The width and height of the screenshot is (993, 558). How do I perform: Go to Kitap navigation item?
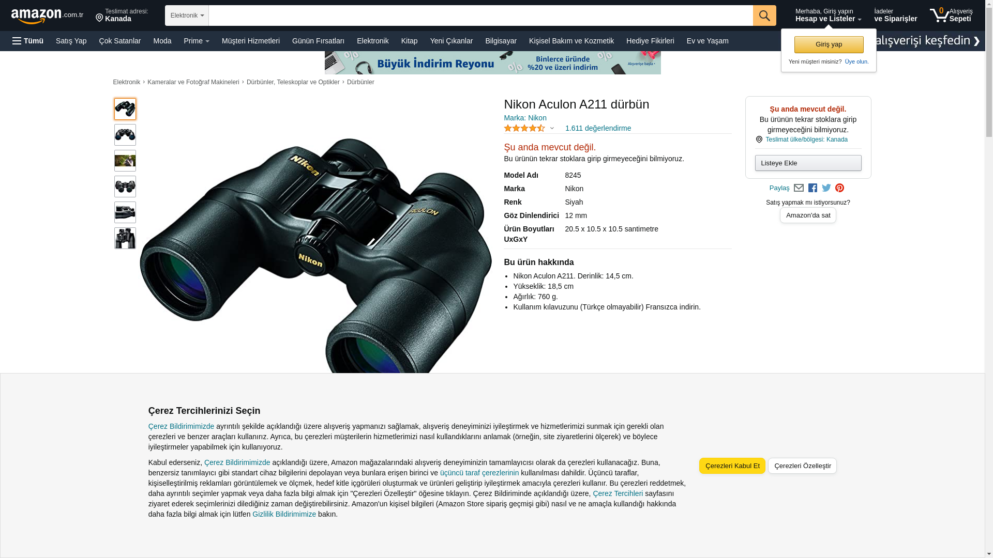[x=409, y=41]
